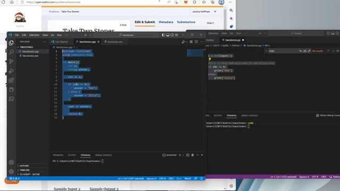Click twostones.py tab in right VS Code
This screenshot has width=340, height=191.
pos(233,40)
